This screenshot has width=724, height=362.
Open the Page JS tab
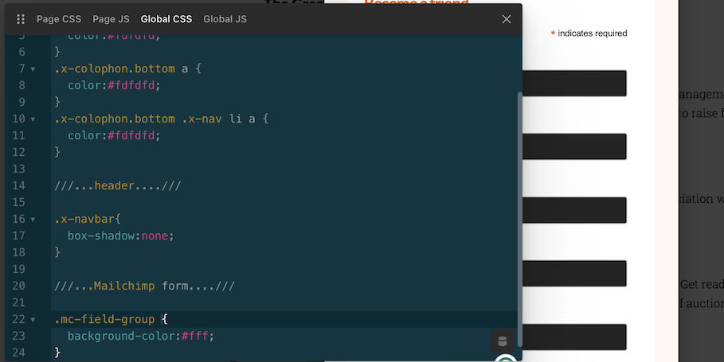coord(111,19)
